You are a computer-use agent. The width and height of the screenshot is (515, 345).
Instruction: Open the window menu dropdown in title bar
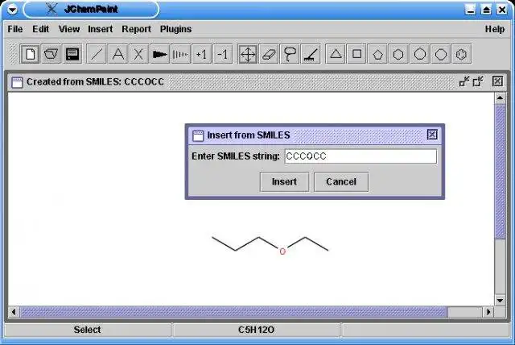(x=13, y=10)
